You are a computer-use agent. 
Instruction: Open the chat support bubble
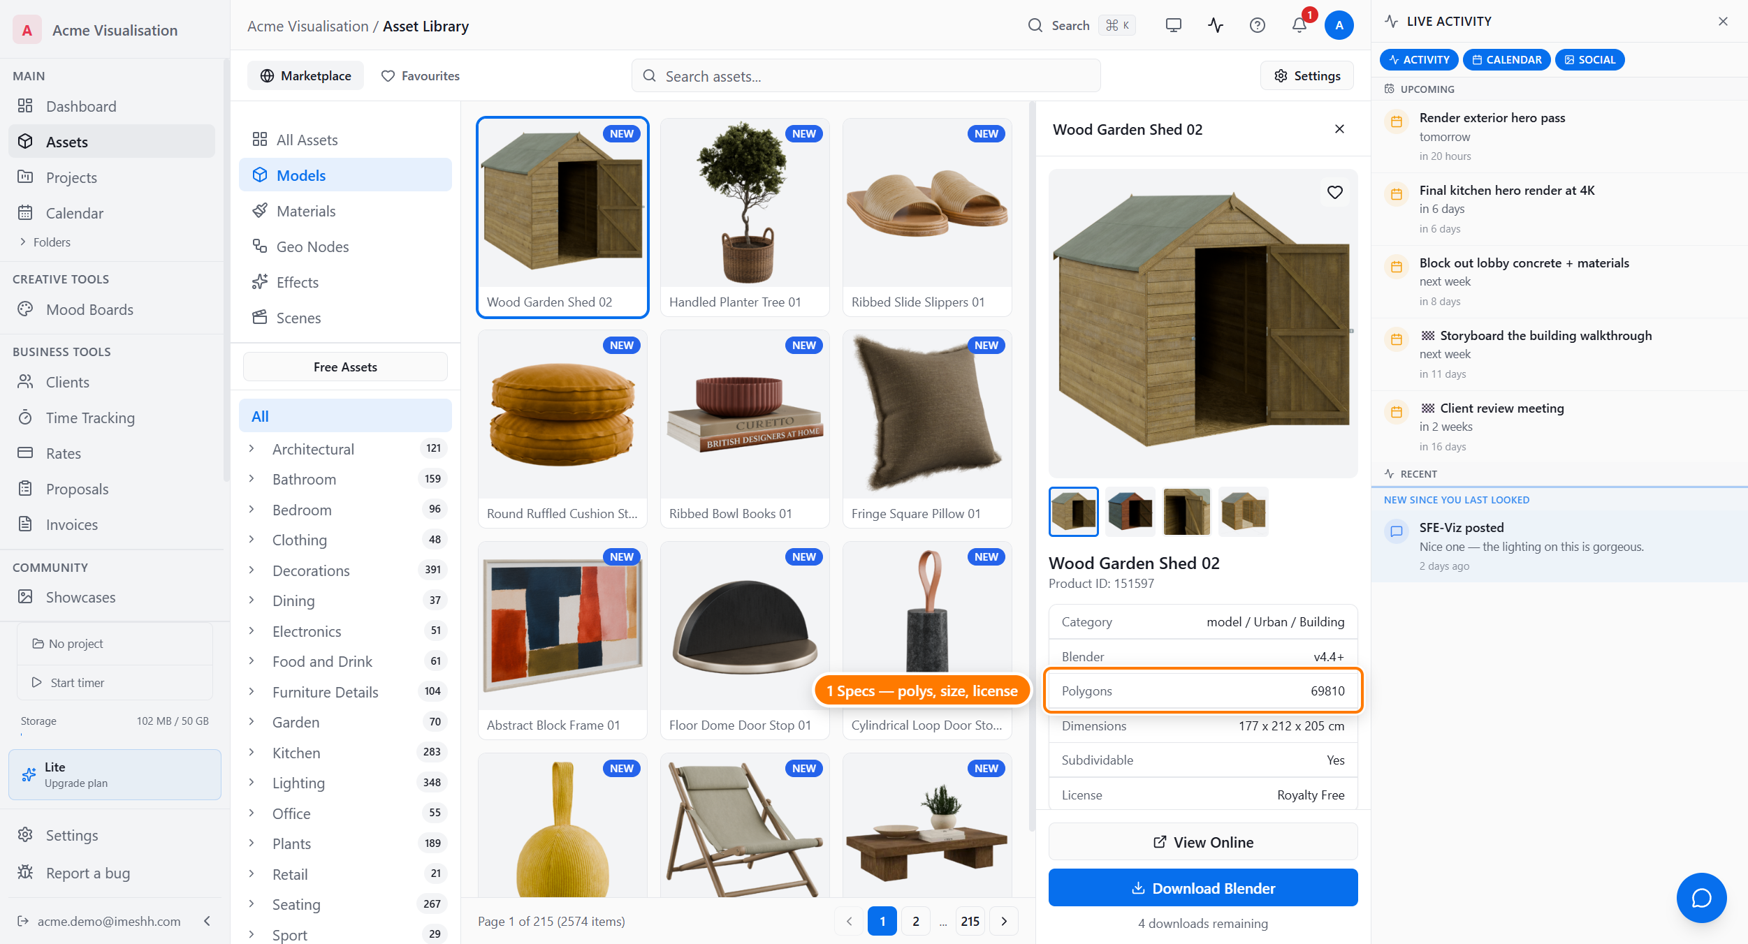[x=1701, y=898]
